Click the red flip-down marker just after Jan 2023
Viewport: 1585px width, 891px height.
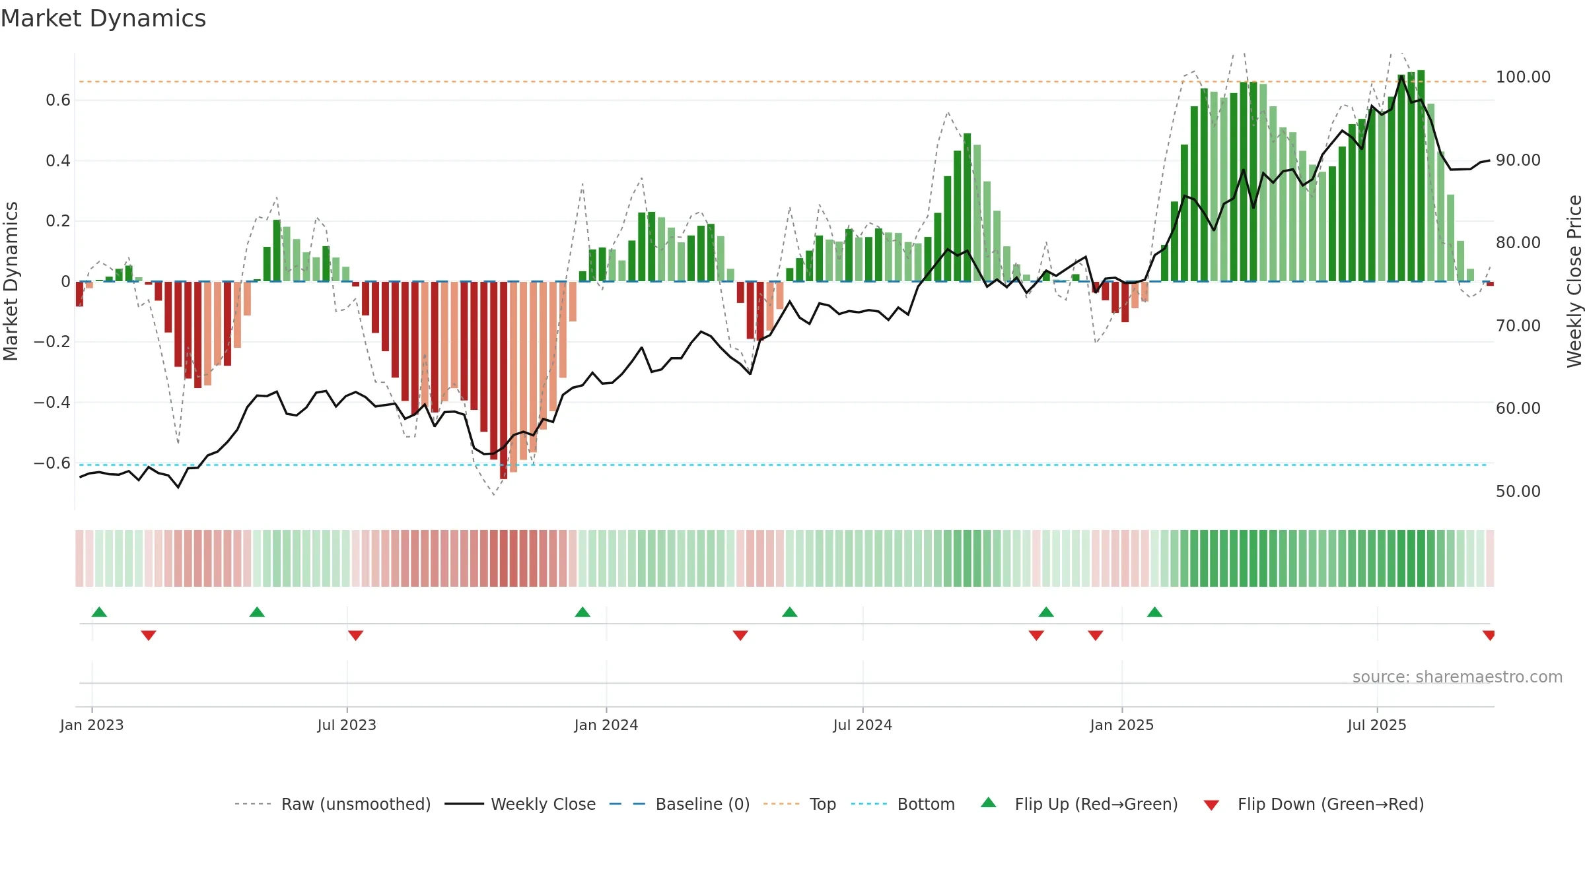tap(149, 635)
